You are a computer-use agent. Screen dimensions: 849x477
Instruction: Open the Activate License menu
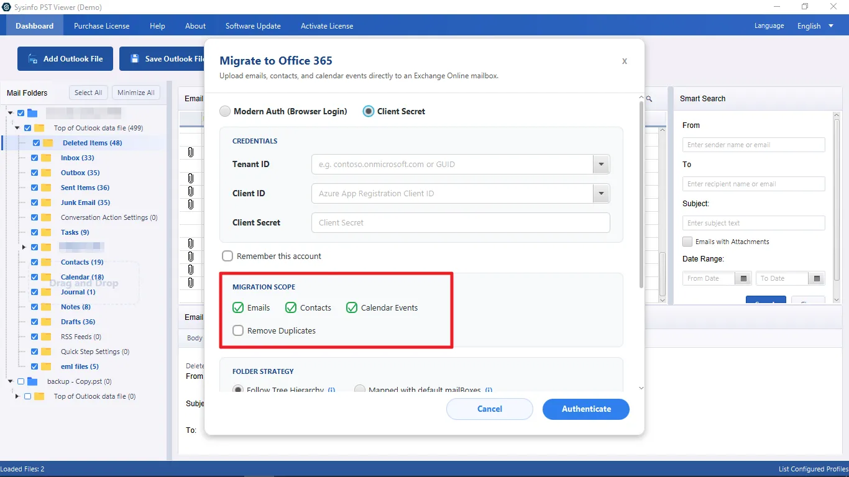[327, 26]
